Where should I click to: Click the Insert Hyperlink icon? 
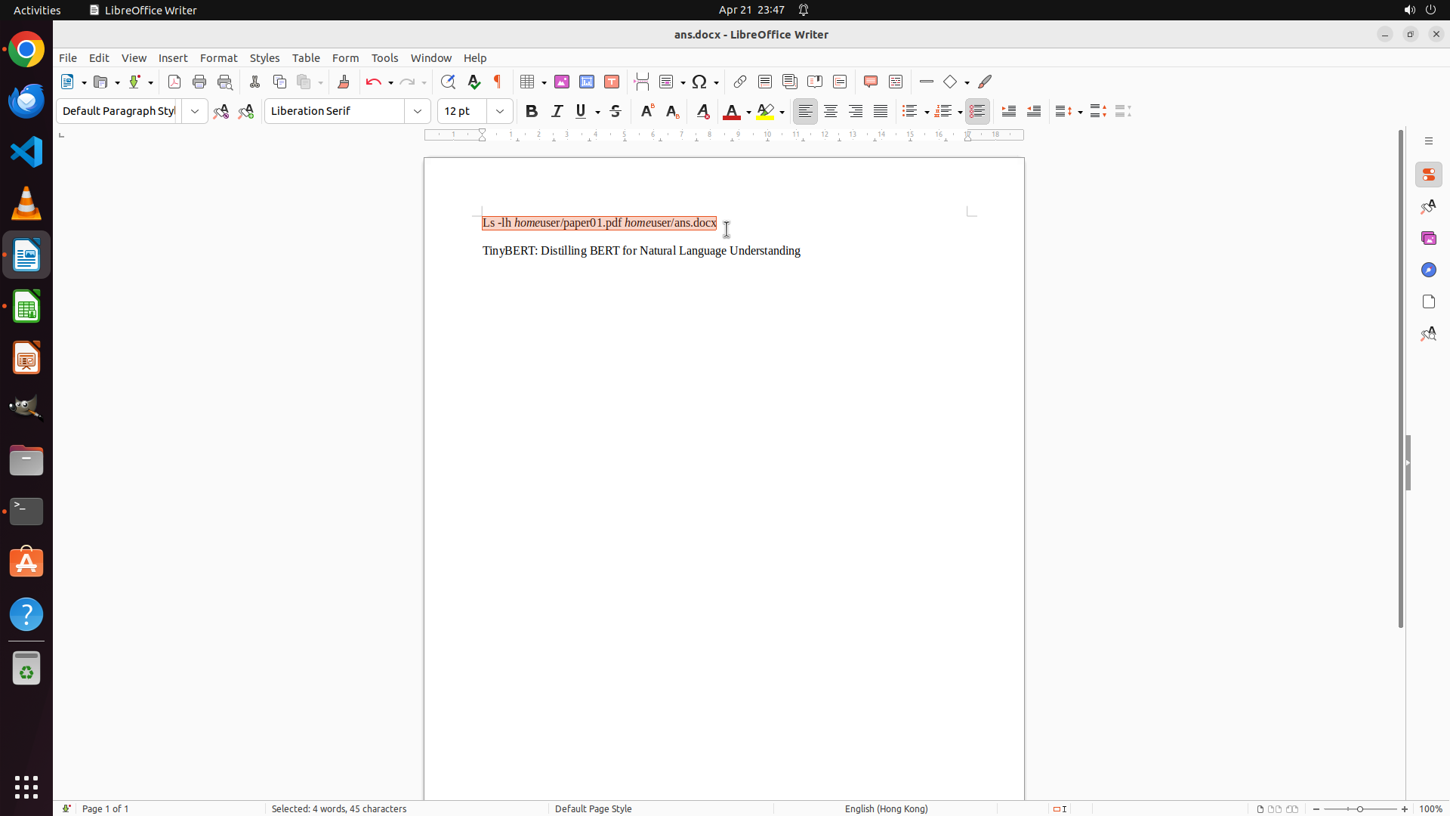[x=740, y=82]
